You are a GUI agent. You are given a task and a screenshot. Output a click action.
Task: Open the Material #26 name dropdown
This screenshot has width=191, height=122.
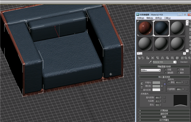[175, 62]
